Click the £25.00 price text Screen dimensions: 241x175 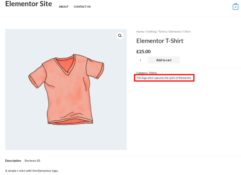143,51
